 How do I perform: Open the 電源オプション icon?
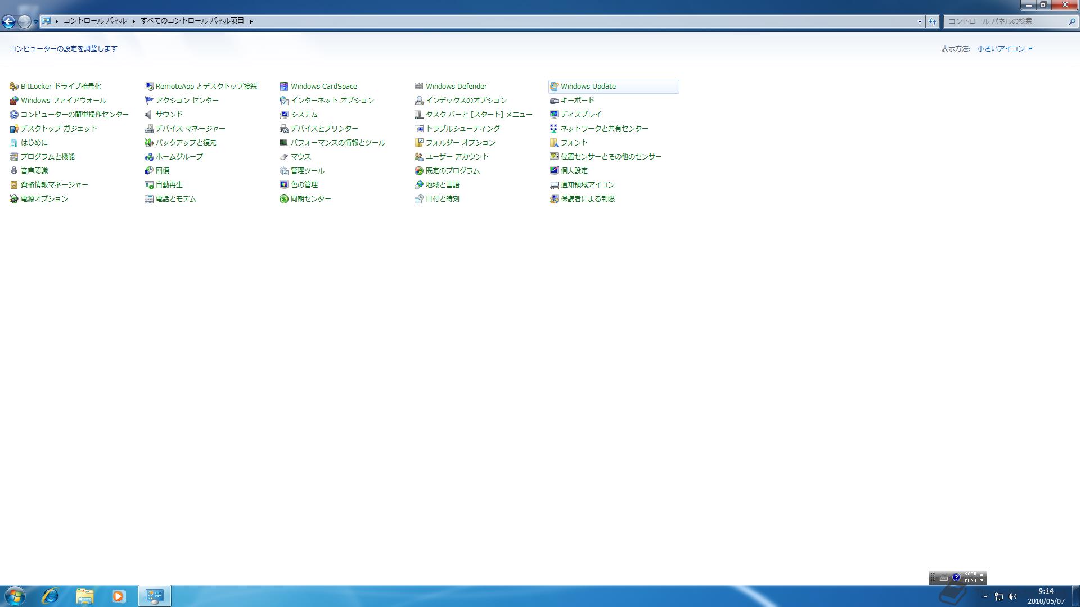(14, 199)
